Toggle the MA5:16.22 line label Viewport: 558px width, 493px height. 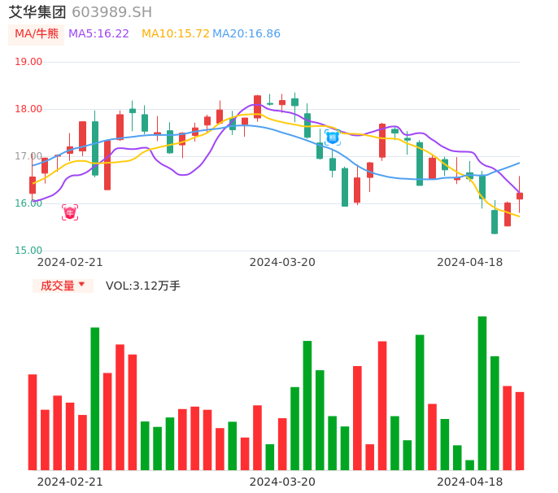[98, 34]
